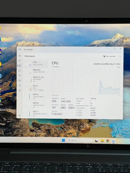Viewport: 130px width, 173px height.
Task: Select the Wi-Fi performance entry
Action: [36, 88]
